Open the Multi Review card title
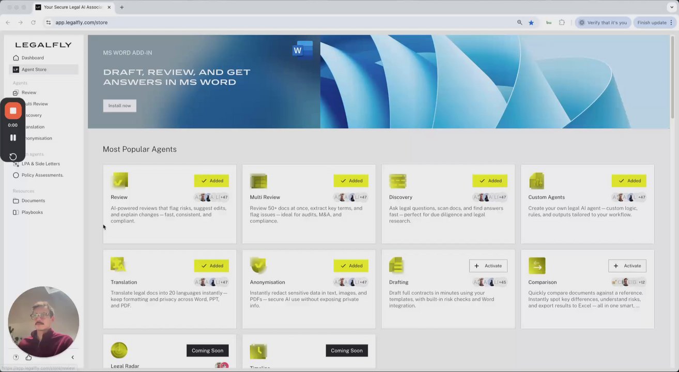 (265, 197)
